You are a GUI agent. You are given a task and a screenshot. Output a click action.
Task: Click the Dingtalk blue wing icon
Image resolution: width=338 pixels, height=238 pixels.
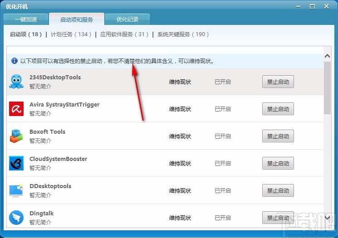[x=16, y=218]
